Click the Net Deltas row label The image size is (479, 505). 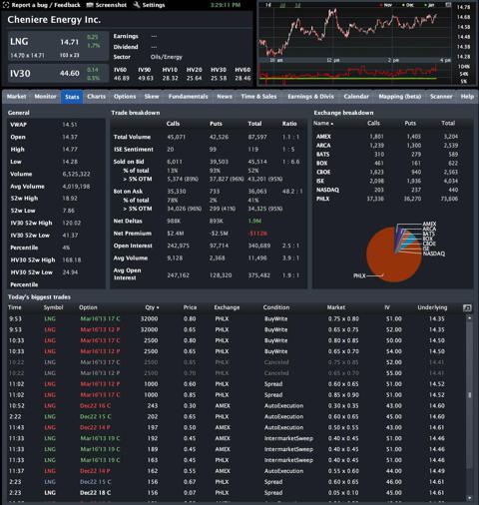coord(128,222)
